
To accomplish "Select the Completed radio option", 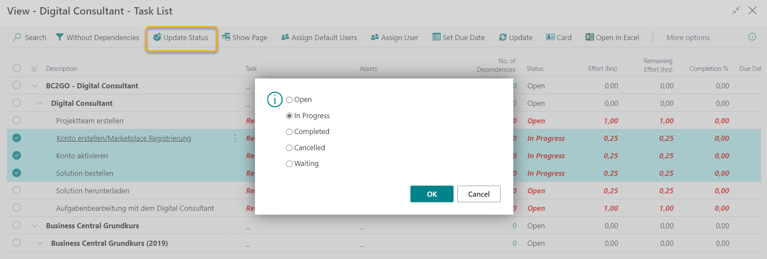I will click(290, 132).
